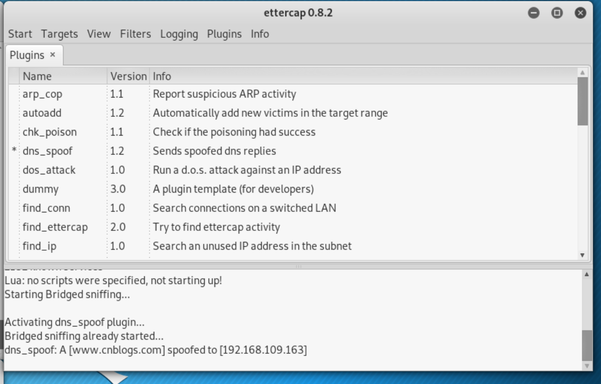
Task: Select the find_ettercap plugin row
Action: click(x=293, y=227)
